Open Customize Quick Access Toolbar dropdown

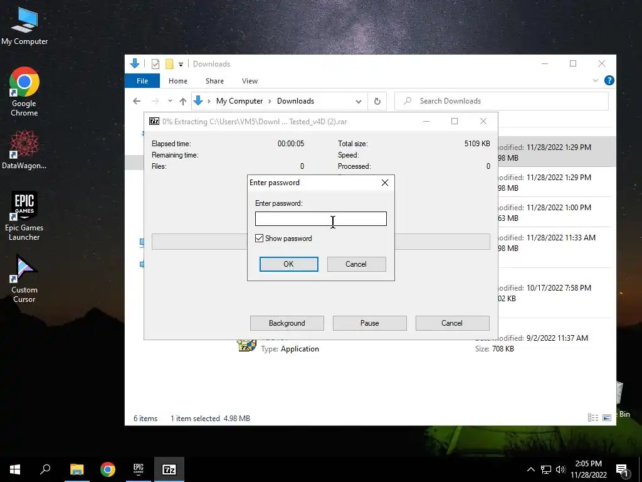pyautogui.click(x=181, y=65)
